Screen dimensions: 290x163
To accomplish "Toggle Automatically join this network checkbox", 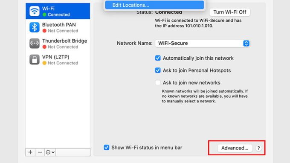I will [158, 58].
